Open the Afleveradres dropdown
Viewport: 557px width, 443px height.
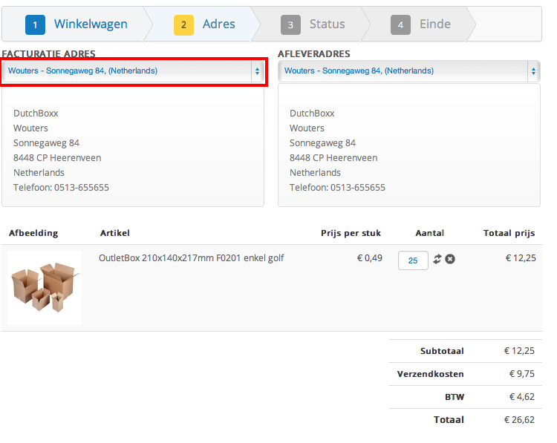tap(409, 71)
